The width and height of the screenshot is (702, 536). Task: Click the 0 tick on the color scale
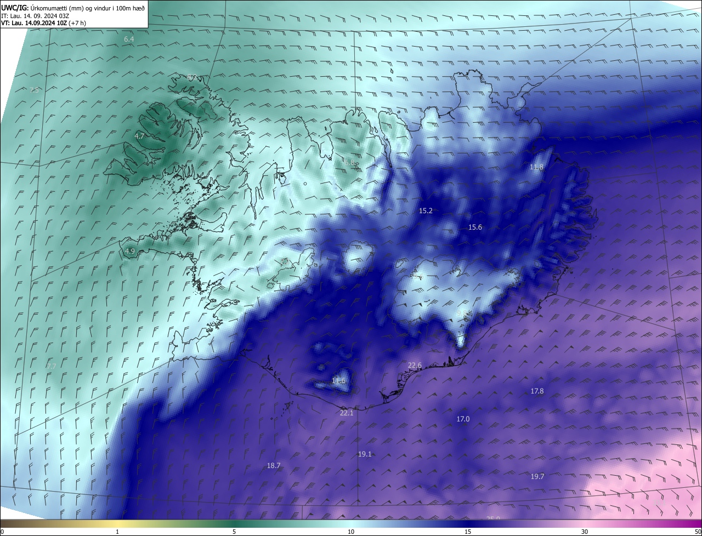[x=2, y=532]
